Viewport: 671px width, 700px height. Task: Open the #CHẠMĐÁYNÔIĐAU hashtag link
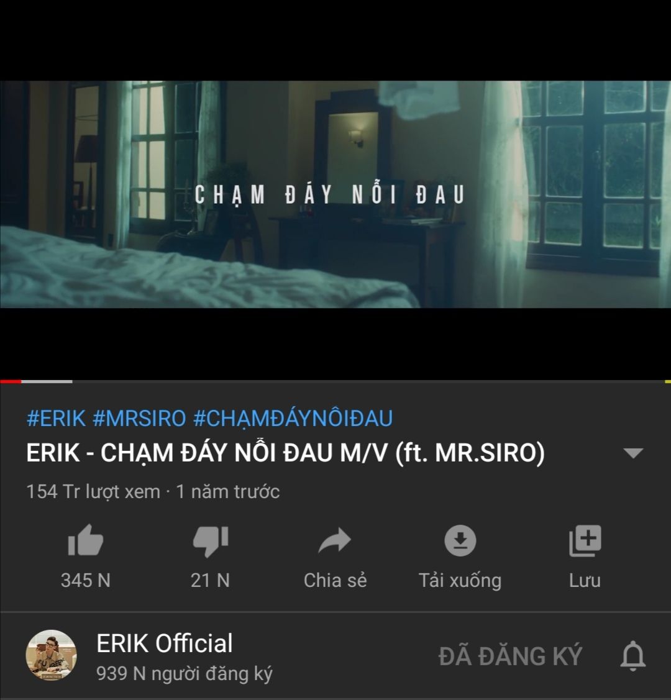tap(293, 418)
